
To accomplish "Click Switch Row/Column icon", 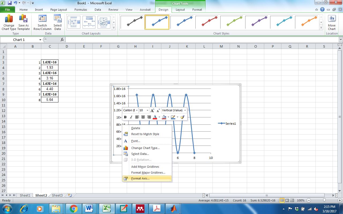I will (x=42, y=22).
